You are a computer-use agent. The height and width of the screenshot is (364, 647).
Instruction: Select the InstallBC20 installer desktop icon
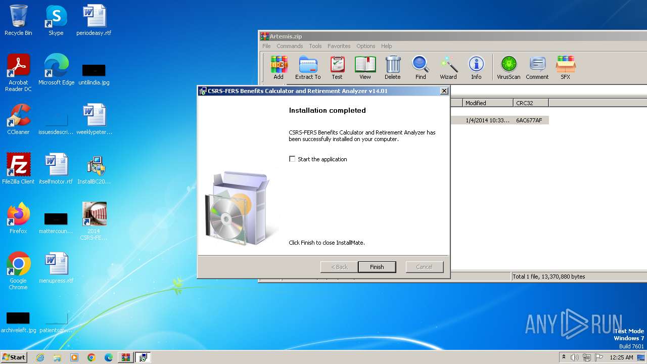pos(94,169)
